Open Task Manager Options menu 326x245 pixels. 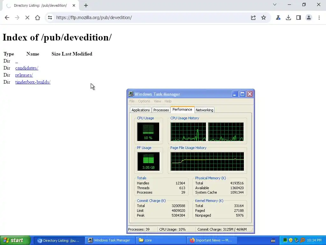click(x=144, y=101)
